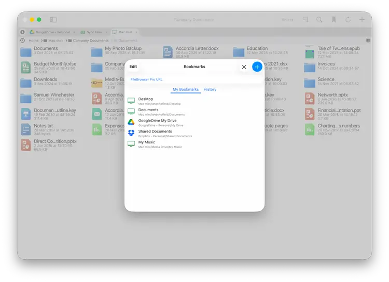Click the search magnifier icon in the toolbar
Image resolution: width=389 pixels, height=282 pixels.
[319, 20]
